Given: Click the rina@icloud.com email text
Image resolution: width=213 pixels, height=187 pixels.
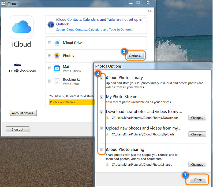Looking at the screenshot, I should (23, 71).
